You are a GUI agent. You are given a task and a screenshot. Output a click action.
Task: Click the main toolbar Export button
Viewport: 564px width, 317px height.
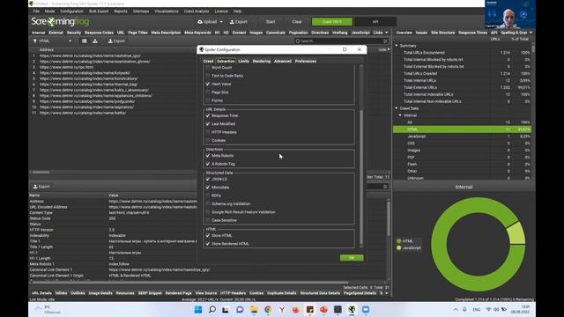(x=239, y=22)
